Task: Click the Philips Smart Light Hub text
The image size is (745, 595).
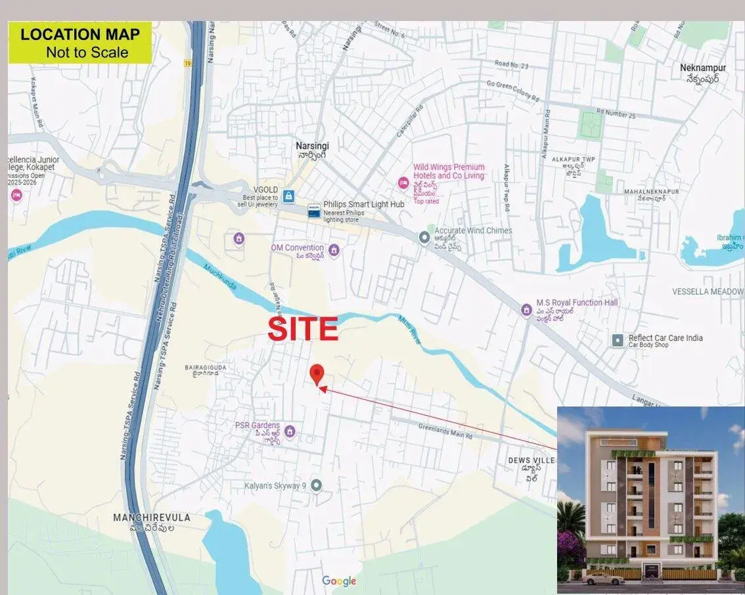Action: coord(363,204)
